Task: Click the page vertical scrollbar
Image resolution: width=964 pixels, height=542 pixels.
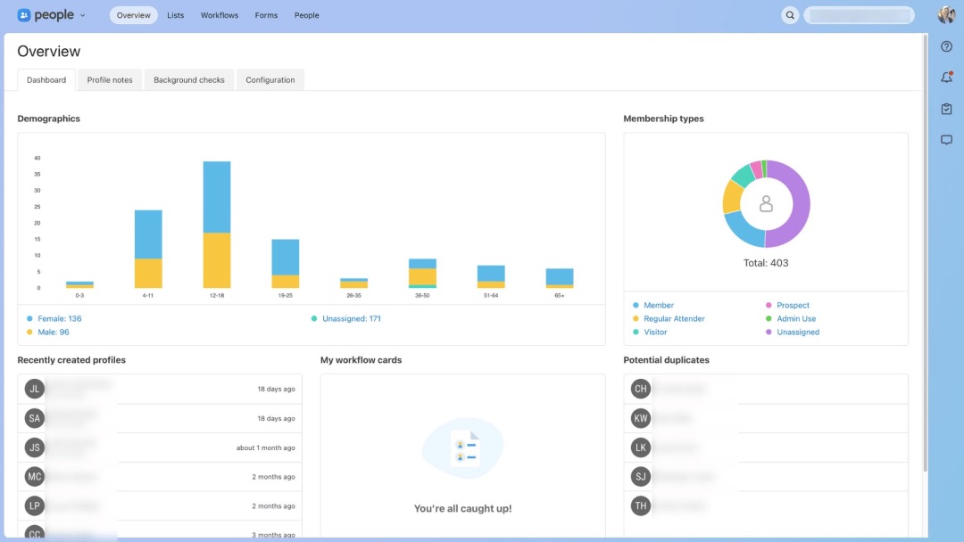Action: pyautogui.click(x=925, y=253)
